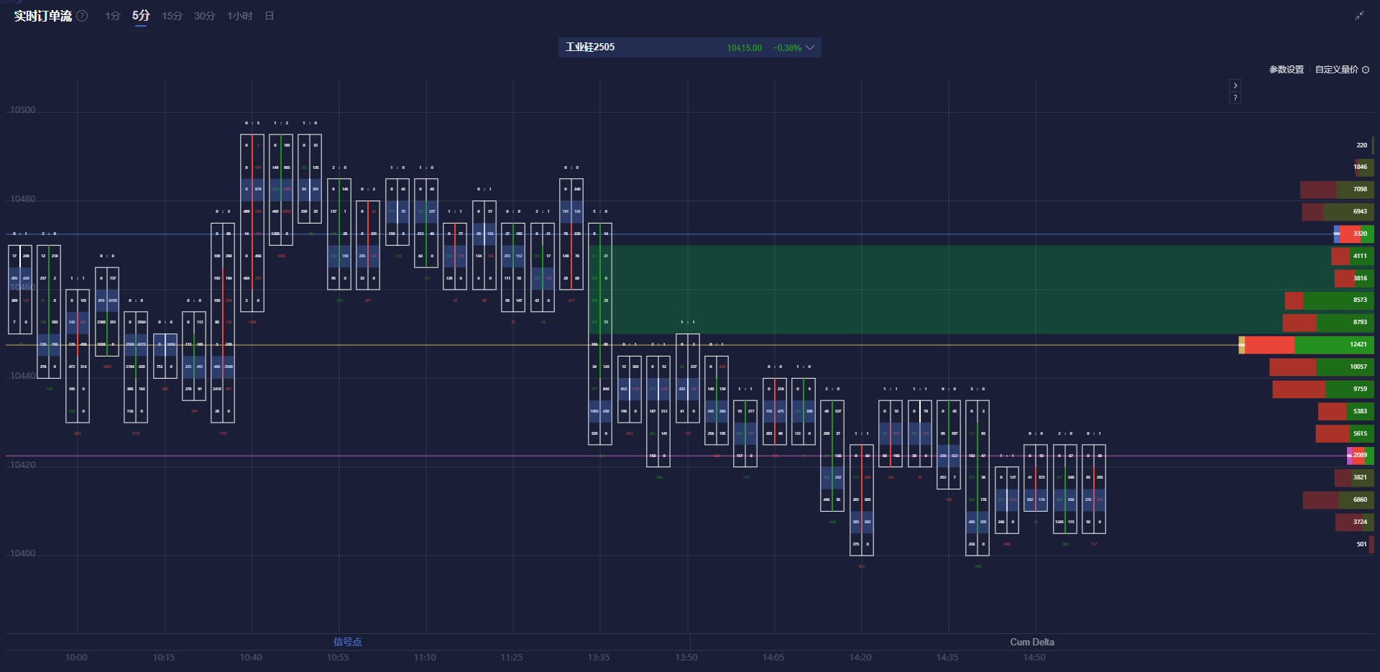Select the 15分 timeframe tab
Image resolution: width=1380 pixels, height=672 pixels.
tap(172, 16)
